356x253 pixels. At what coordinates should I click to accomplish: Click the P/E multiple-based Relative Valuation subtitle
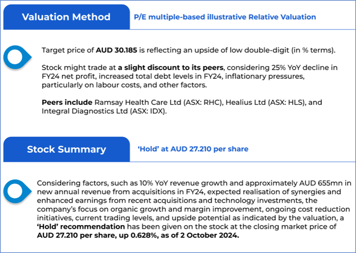[225, 17]
